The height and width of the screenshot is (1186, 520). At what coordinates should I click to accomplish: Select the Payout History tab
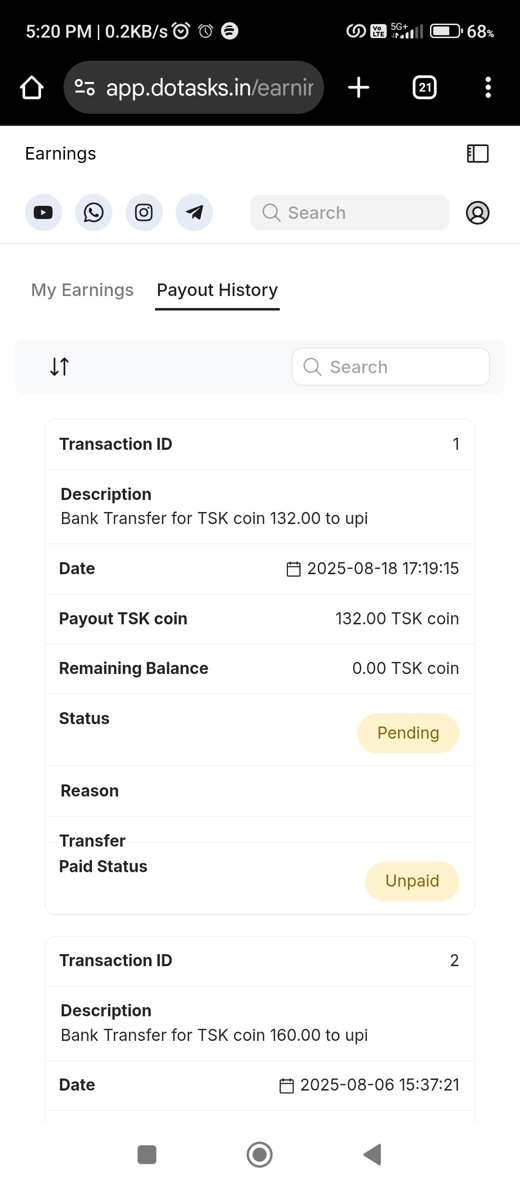(217, 290)
